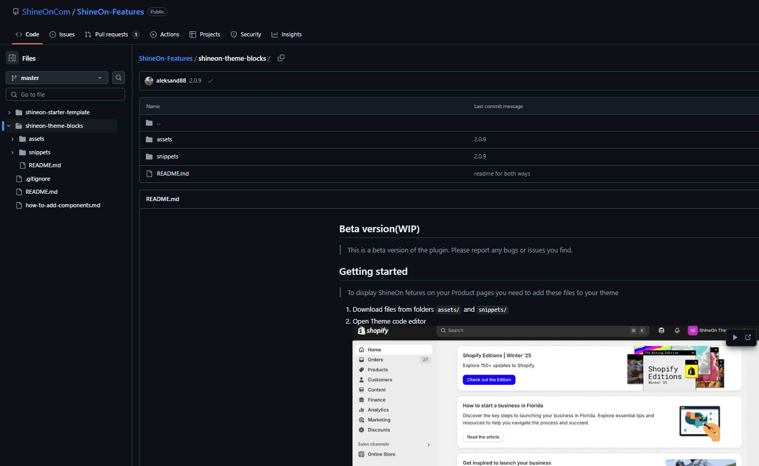Image resolution: width=759 pixels, height=466 pixels.
Task: Open the Pull requests tab
Action: (112, 34)
